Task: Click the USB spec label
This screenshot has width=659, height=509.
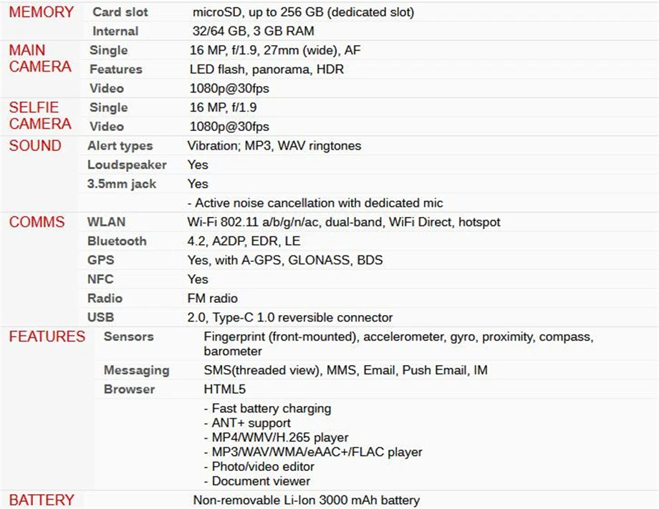Action: click(101, 317)
